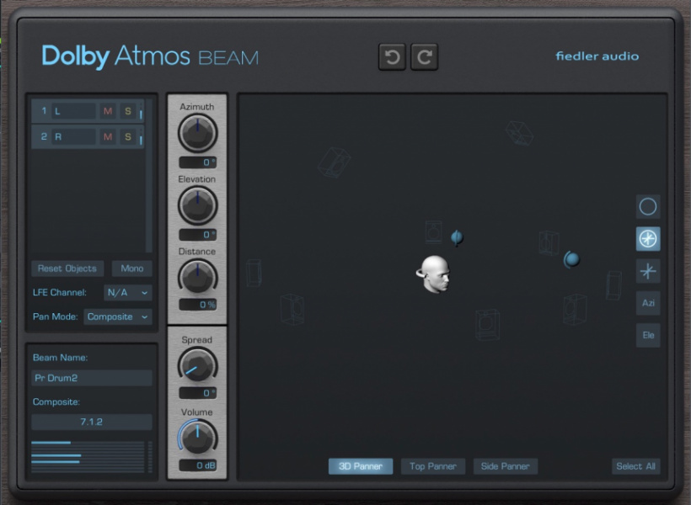Click the object list scrollbar
691x505 pixels.
coord(149,175)
